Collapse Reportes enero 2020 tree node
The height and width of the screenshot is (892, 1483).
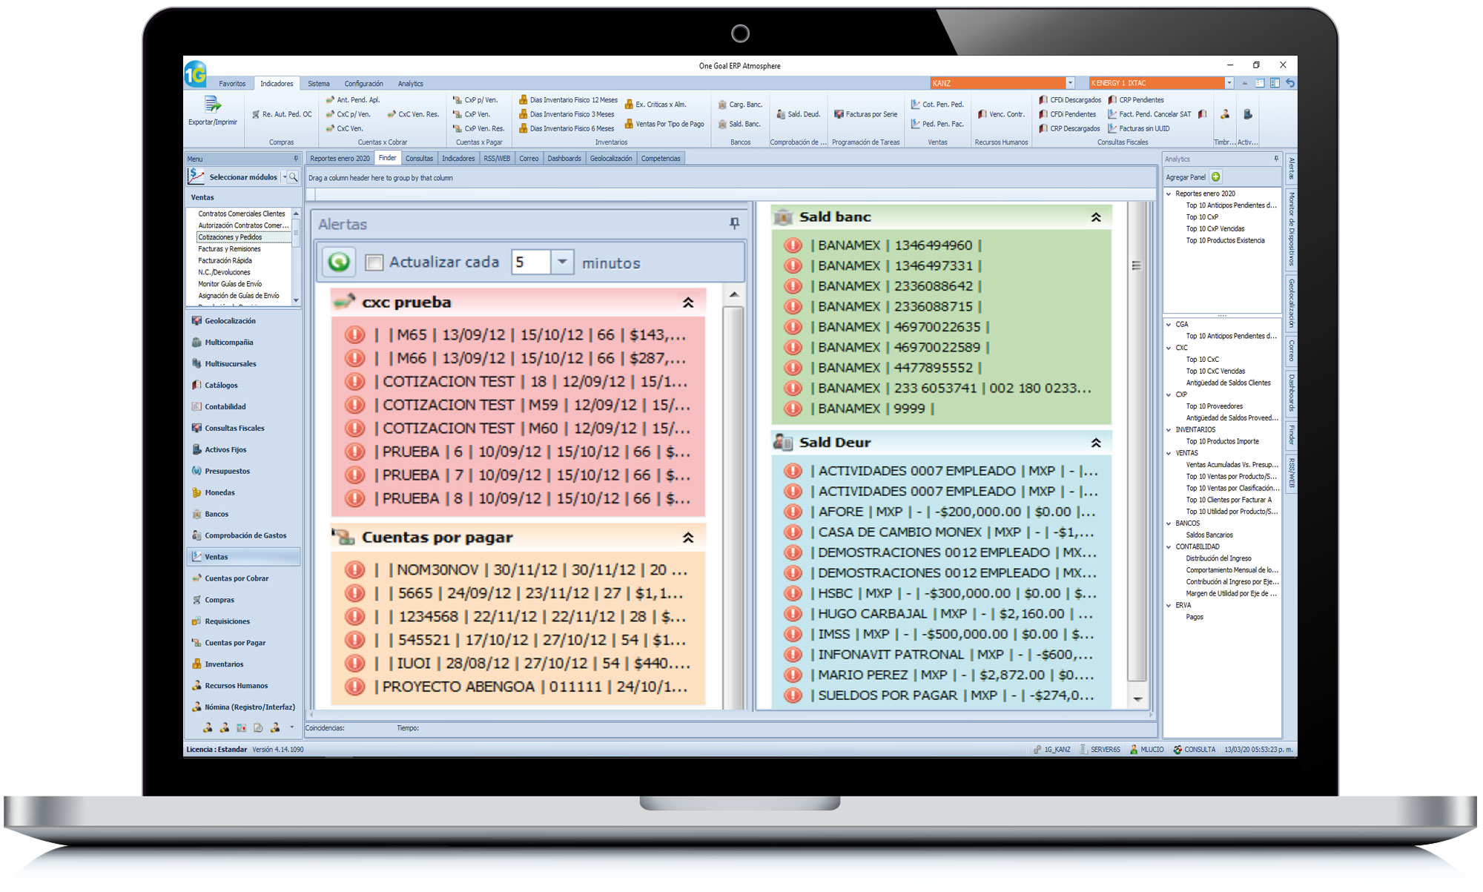point(1169,194)
